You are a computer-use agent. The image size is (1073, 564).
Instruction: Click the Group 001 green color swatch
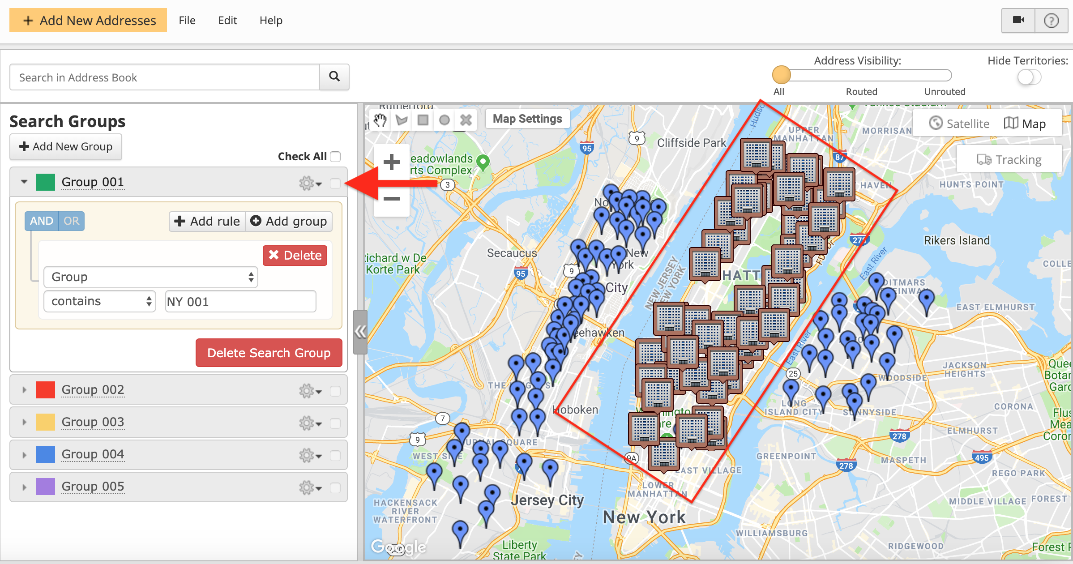(46, 182)
